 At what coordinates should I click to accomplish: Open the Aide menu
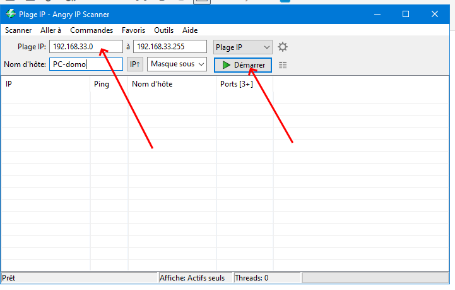(x=190, y=30)
